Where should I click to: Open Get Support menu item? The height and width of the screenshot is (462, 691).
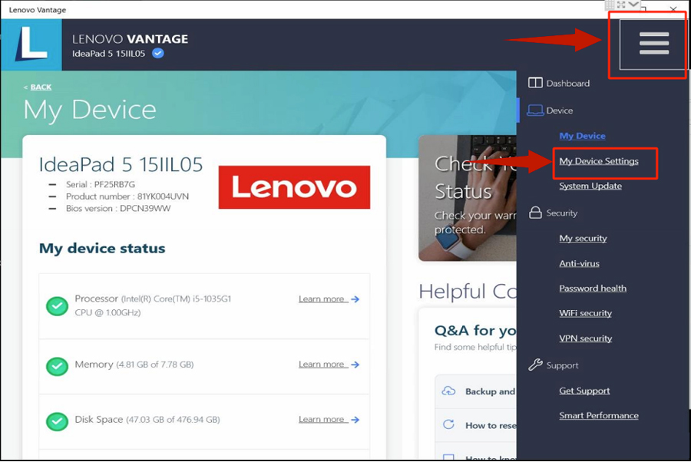click(x=584, y=391)
